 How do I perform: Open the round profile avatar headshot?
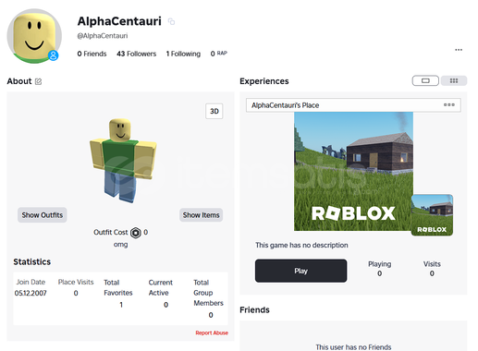tap(34, 36)
